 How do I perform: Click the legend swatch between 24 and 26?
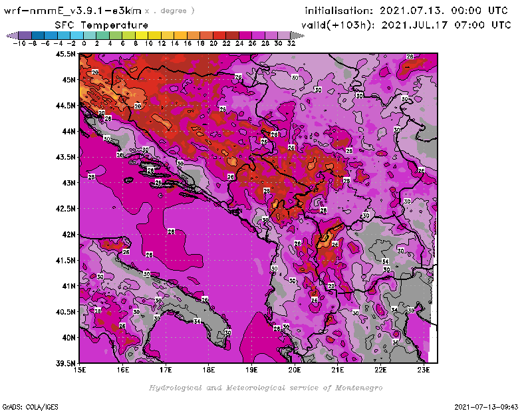click(x=245, y=35)
